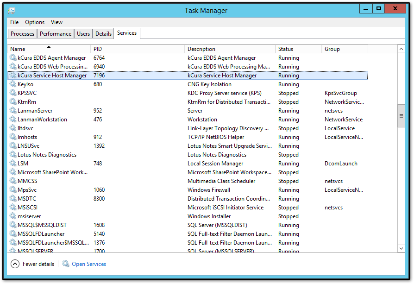Click the service icon next to MMCSS

[13, 181]
